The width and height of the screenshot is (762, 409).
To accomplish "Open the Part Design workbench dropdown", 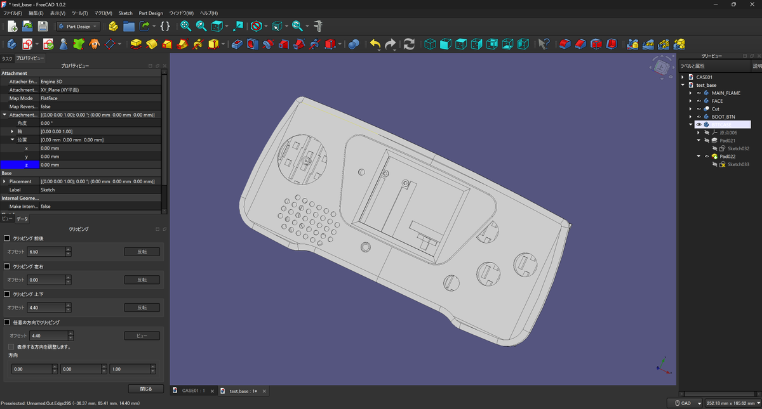I will [x=78, y=26].
